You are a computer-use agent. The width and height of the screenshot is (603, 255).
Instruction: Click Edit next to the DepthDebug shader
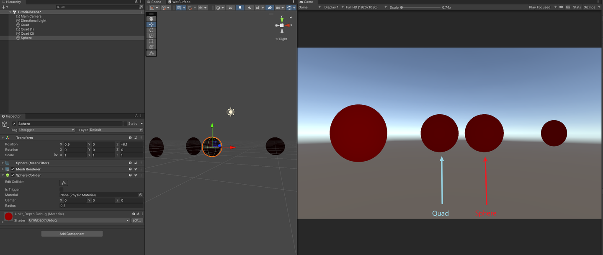coord(137,220)
